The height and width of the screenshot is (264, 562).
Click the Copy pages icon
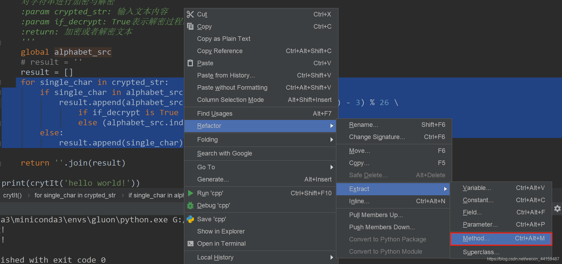pyautogui.click(x=190, y=26)
